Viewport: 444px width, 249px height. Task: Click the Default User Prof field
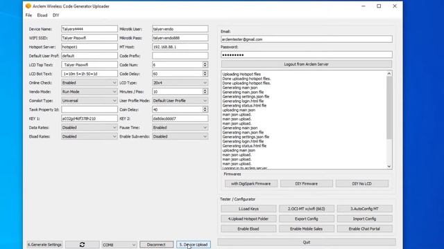click(x=89, y=55)
